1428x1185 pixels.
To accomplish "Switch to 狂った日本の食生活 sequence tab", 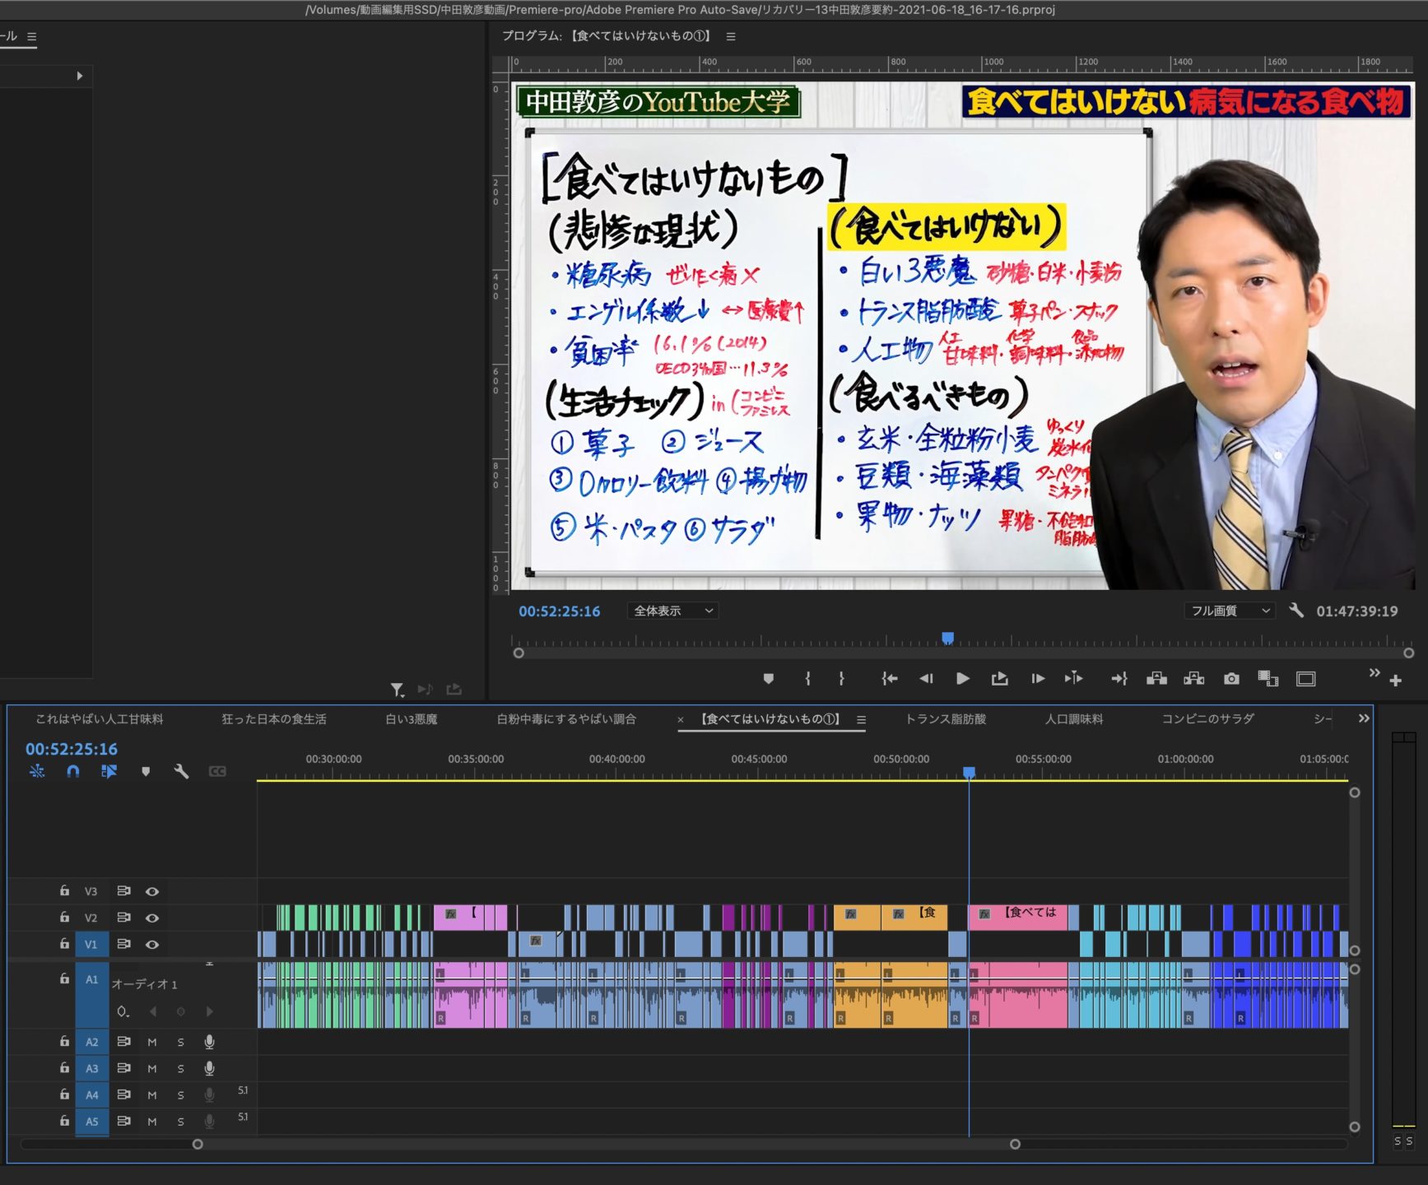I will pos(274,719).
